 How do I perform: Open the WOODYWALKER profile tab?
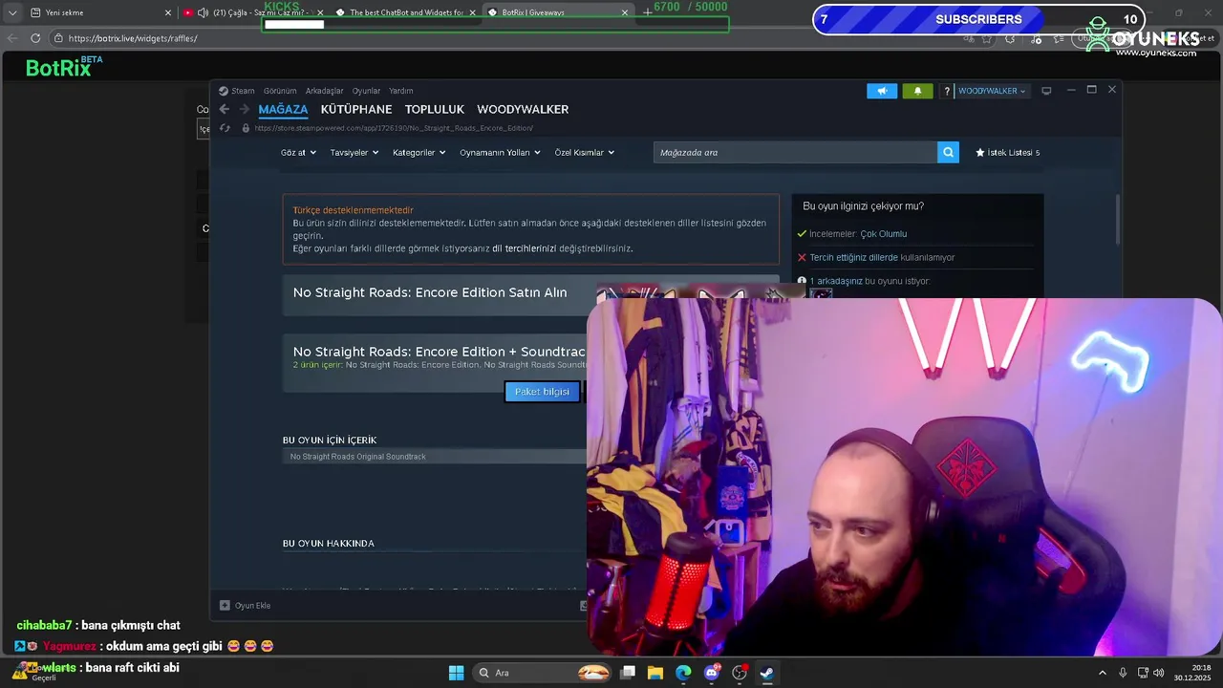(523, 109)
